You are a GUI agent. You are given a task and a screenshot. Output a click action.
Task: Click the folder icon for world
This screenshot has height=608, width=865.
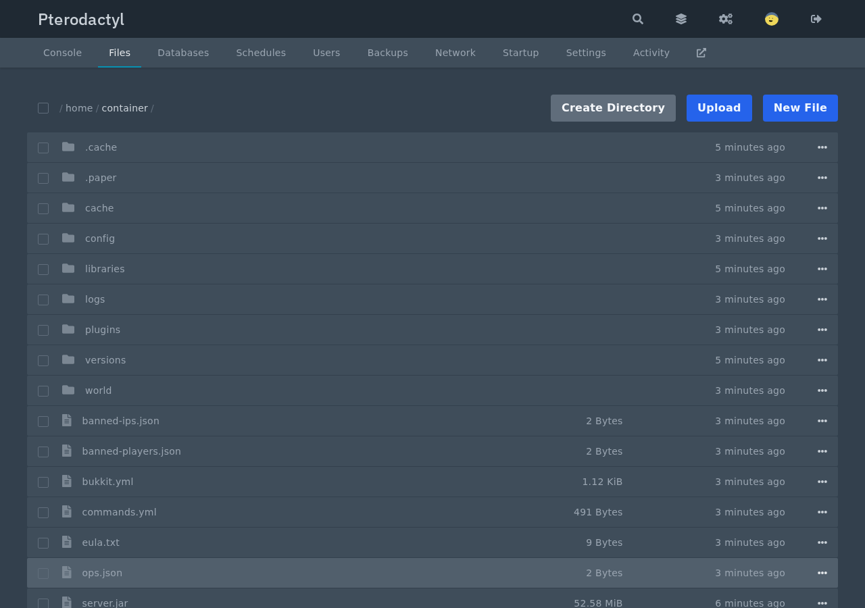(68, 390)
